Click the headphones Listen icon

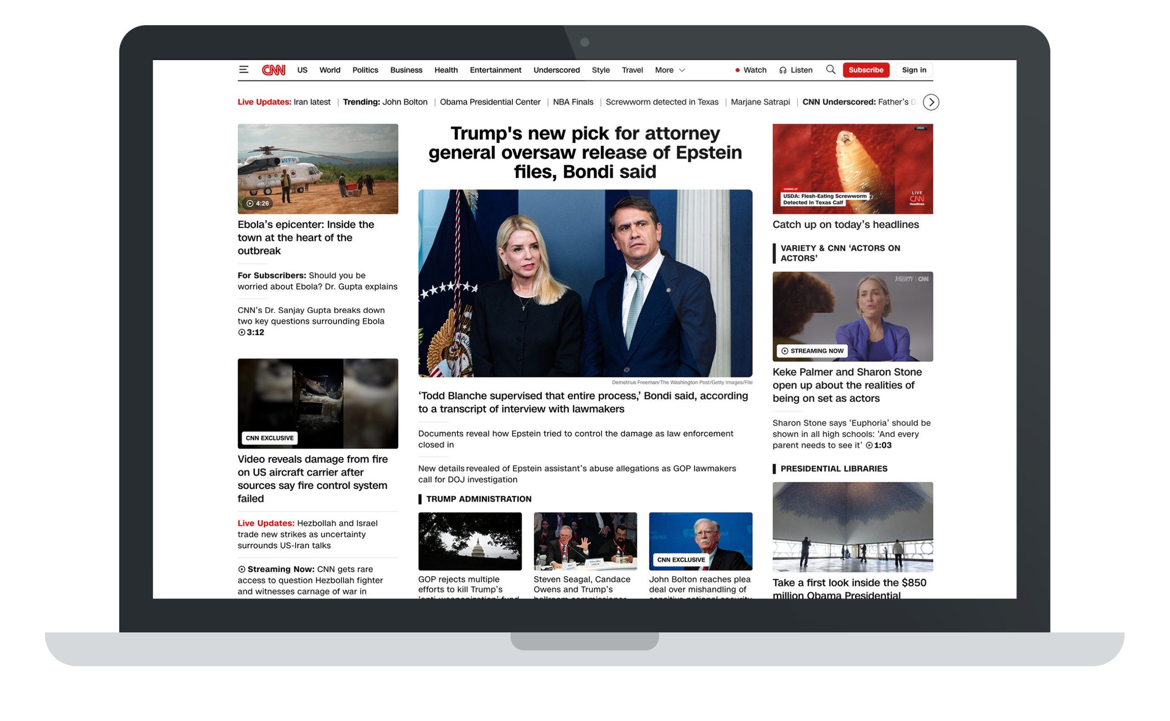(x=783, y=70)
